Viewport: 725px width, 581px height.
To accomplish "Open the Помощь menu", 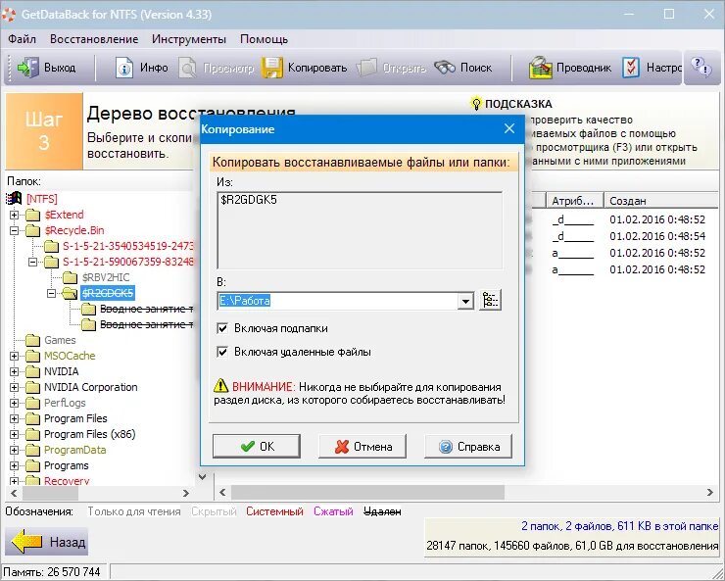I will click(x=264, y=39).
